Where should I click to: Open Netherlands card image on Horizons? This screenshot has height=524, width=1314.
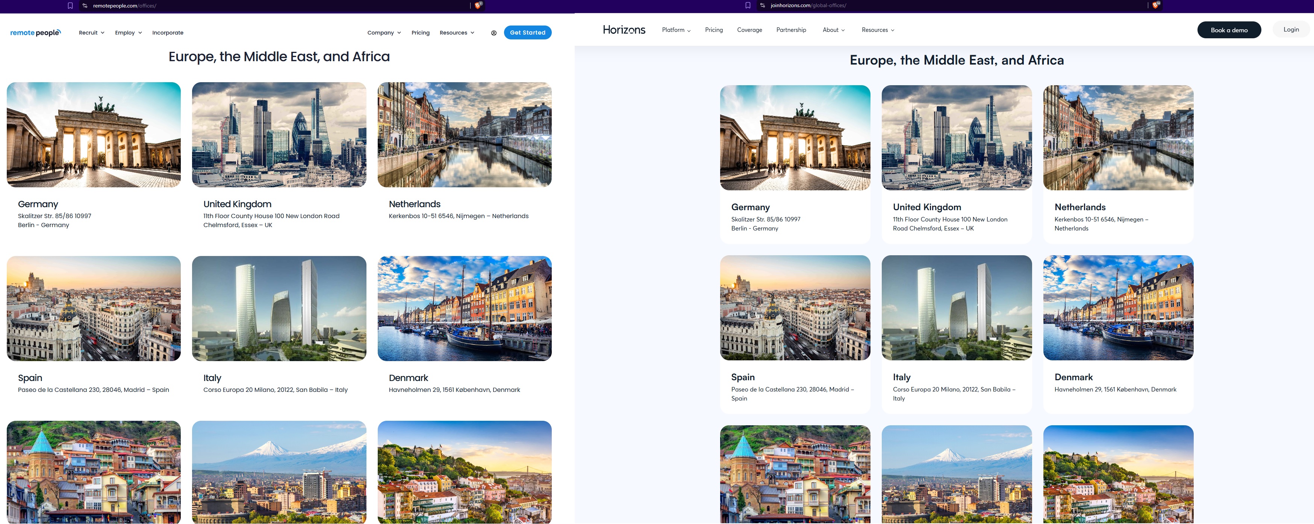pyautogui.click(x=1118, y=137)
